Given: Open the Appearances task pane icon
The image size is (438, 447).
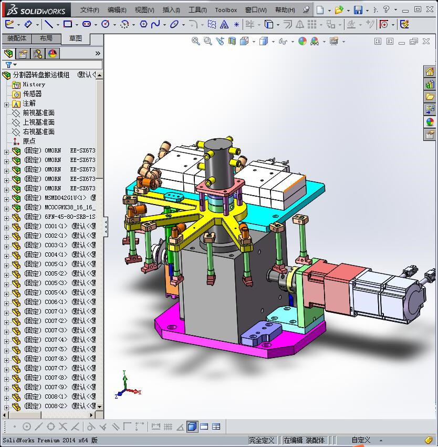Looking at the screenshot, I should [x=430, y=122].
